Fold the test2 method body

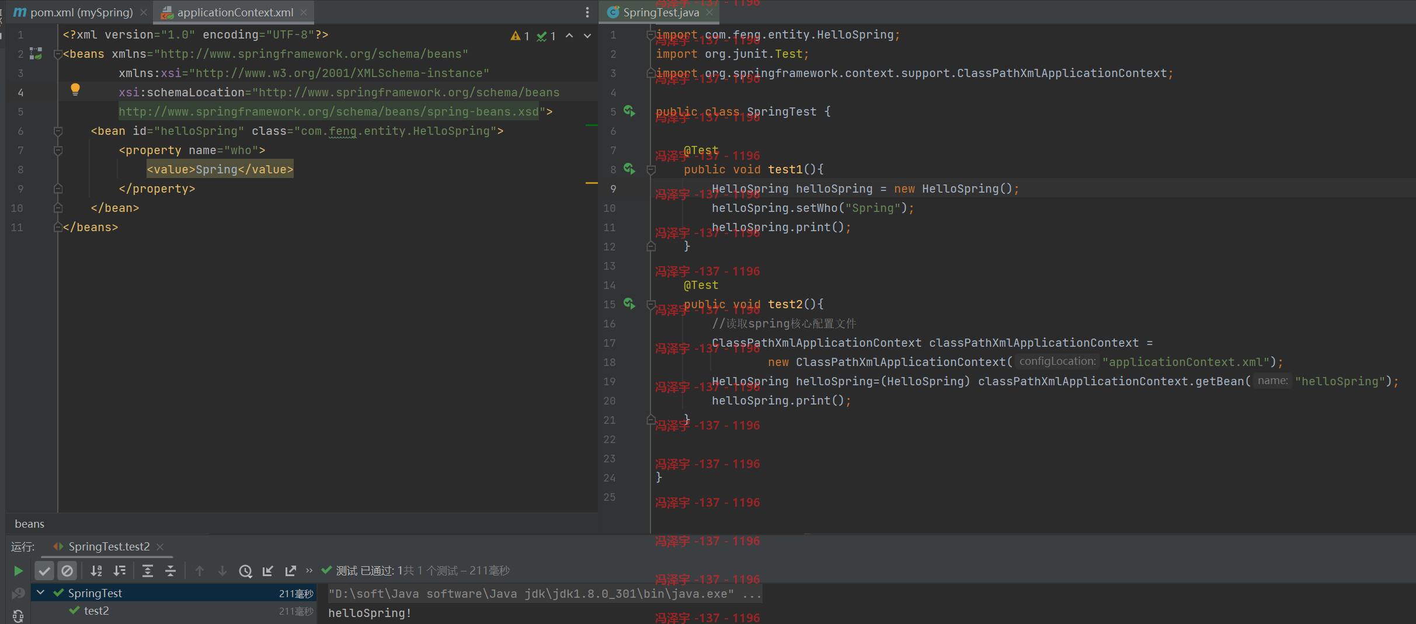(x=650, y=305)
